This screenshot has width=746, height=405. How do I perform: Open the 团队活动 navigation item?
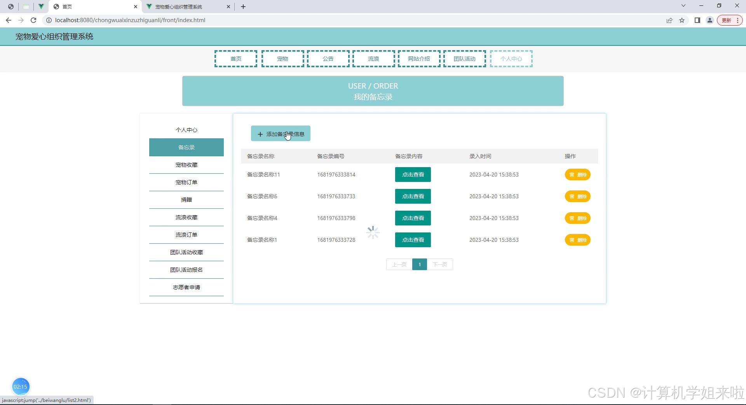coord(464,59)
